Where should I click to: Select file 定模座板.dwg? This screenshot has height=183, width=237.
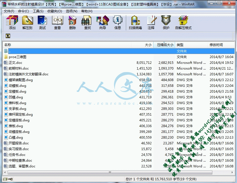(19, 120)
